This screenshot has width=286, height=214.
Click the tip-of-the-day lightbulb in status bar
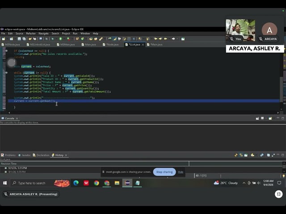pos(284,176)
